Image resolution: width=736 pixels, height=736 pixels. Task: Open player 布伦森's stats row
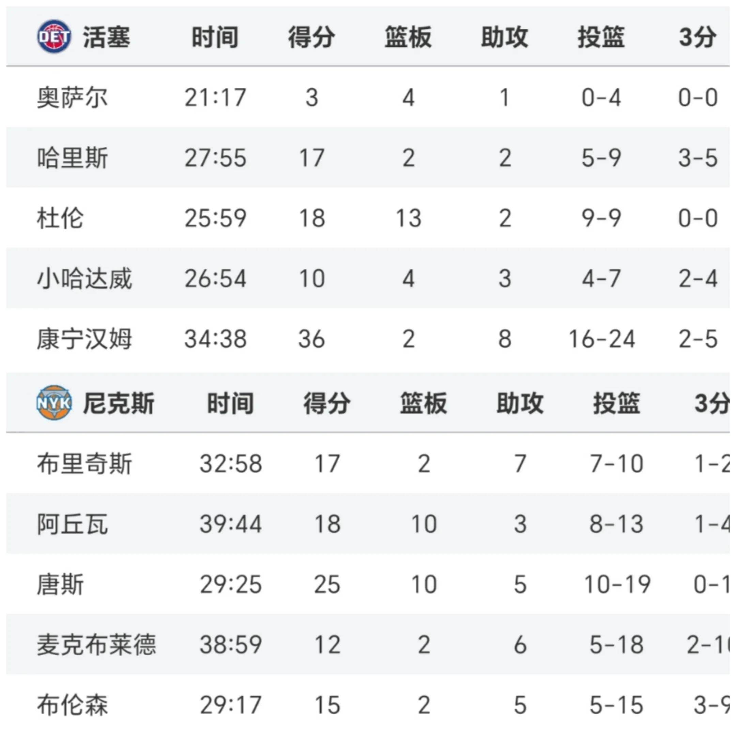[x=72, y=705]
